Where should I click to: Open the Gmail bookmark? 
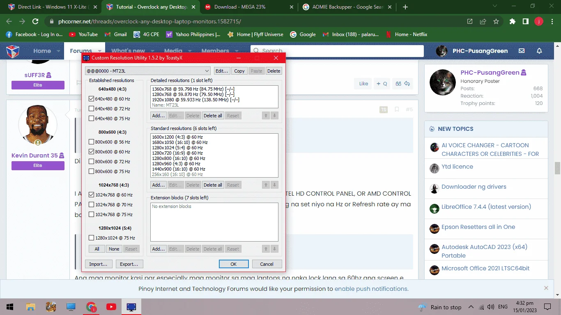(x=116, y=34)
